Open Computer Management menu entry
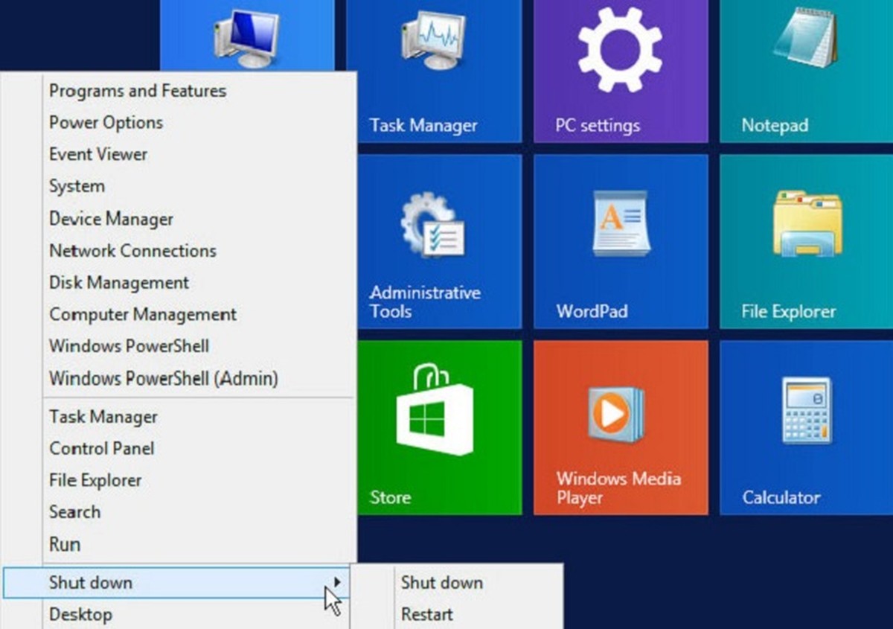 tap(143, 315)
